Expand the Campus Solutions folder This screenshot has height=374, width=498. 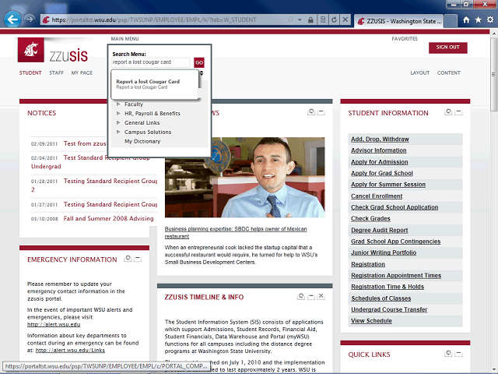[x=118, y=132]
